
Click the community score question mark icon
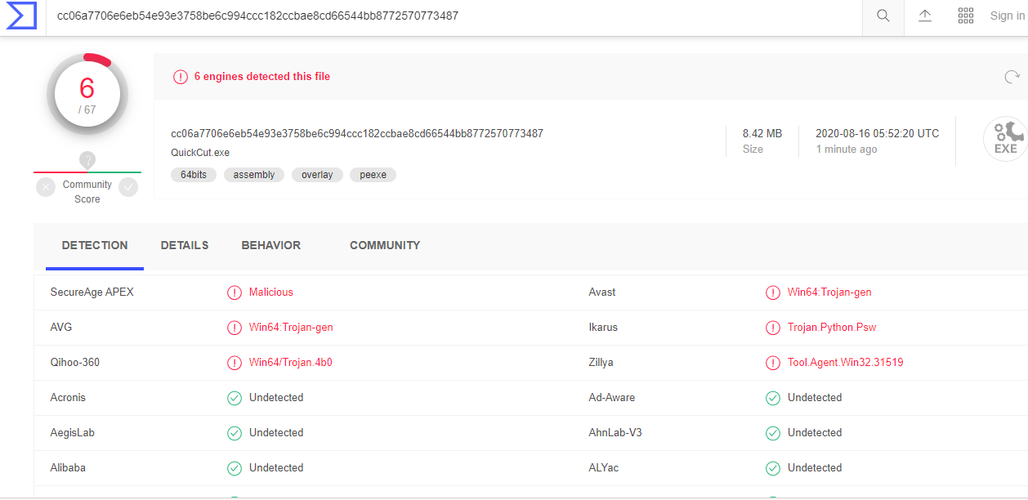87,160
